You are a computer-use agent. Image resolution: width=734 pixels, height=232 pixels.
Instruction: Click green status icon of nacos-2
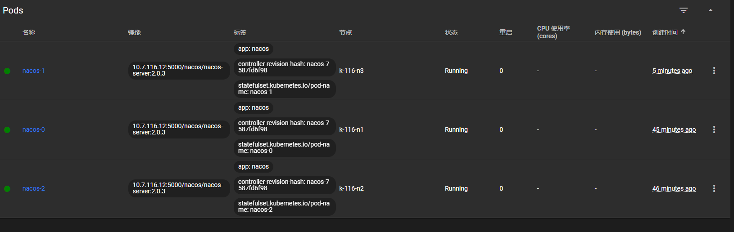pos(7,189)
